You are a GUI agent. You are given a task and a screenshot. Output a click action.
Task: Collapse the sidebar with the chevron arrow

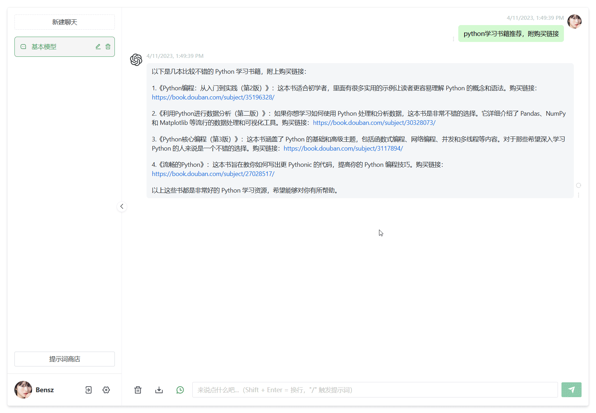point(122,206)
